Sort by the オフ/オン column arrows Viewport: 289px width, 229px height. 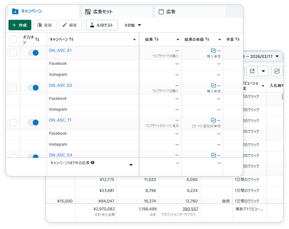click(37, 39)
